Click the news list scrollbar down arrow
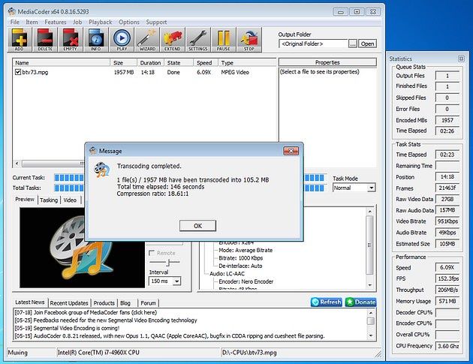The height and width of the screenshot is (364, 473). click(371, 336)
